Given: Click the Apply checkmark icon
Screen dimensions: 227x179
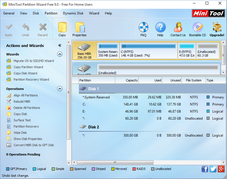Looking at the screenshot, I should click(9, 27).
